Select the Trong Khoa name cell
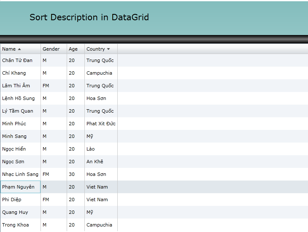This screenshot has height=232, width=308. click(16, 225)
